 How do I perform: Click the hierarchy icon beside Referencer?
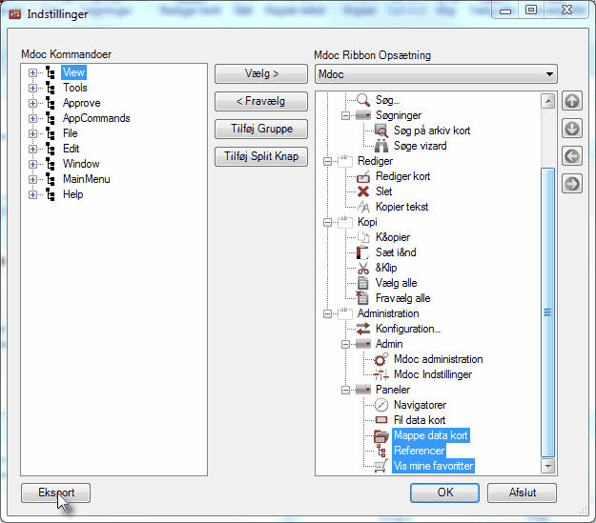(x=380, y=451)
